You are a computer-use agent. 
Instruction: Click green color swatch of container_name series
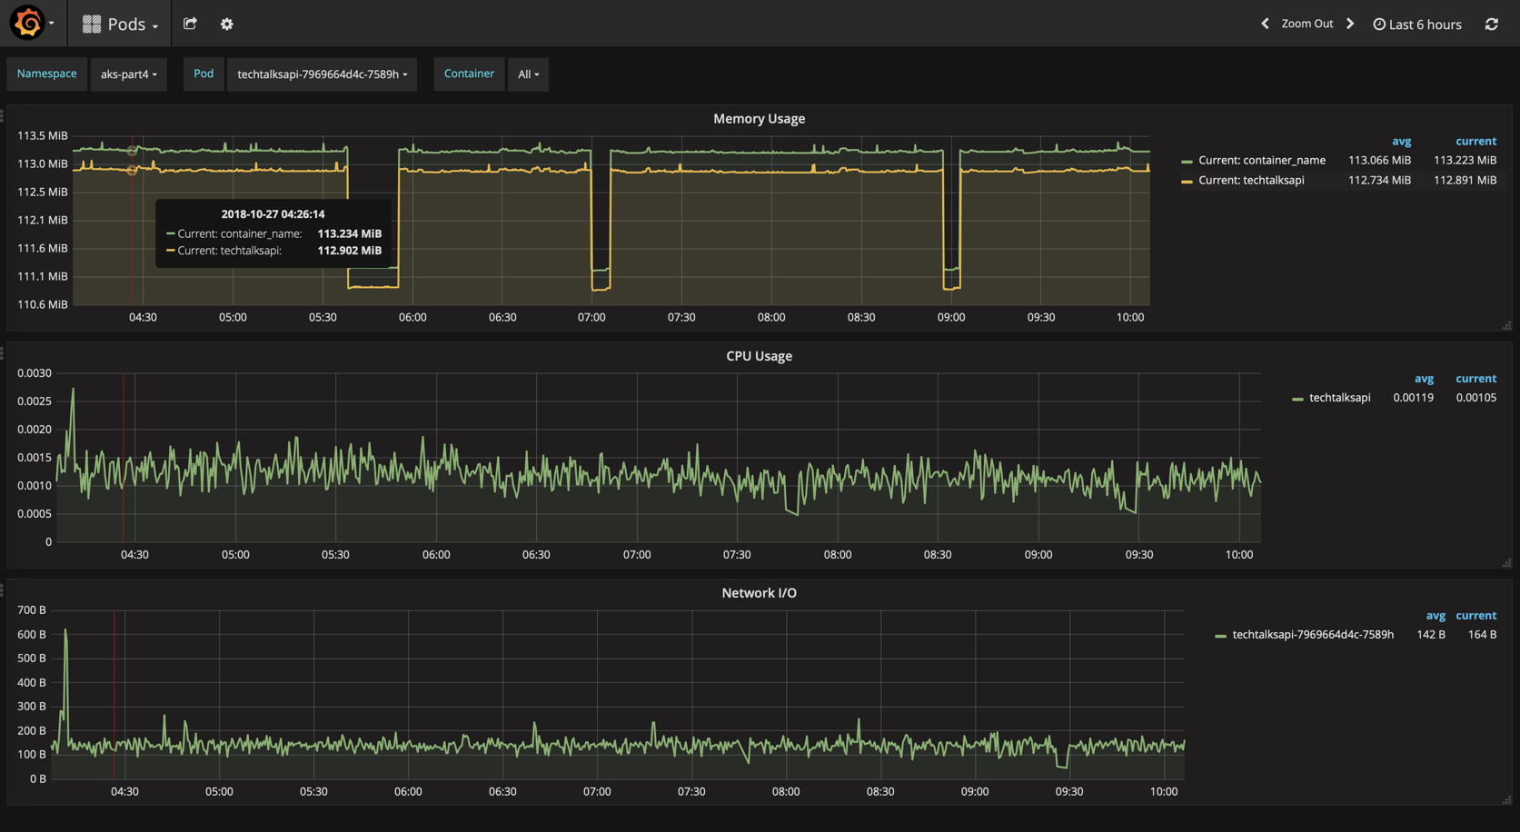tap(1187, 161)
